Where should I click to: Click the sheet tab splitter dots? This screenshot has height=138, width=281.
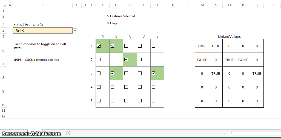225,133
